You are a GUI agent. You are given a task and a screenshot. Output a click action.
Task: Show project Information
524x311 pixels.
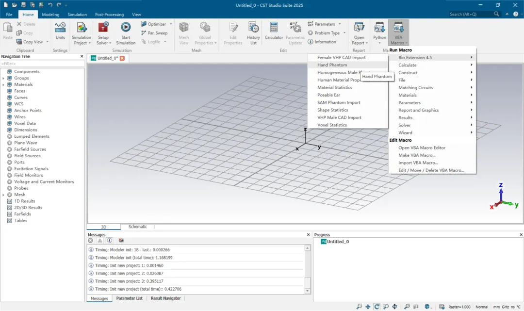coord(322,42)
